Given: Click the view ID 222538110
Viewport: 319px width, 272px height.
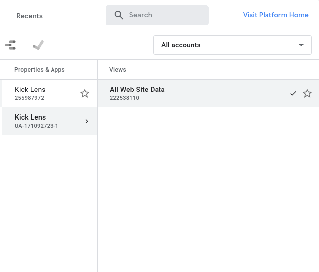Looking at the screenshot, I should pos(124,98).
